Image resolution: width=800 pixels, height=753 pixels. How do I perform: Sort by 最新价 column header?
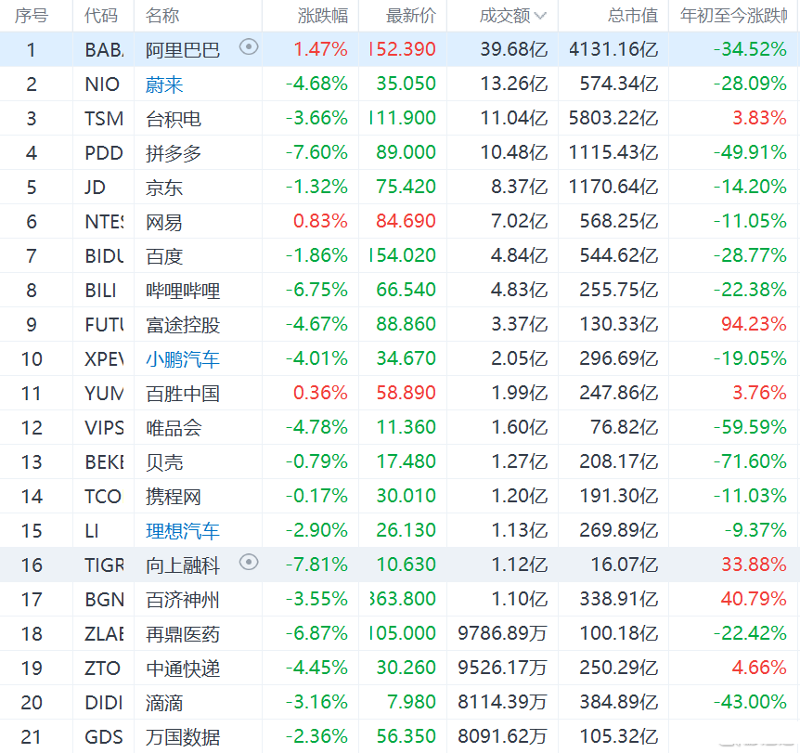[411, 16]
